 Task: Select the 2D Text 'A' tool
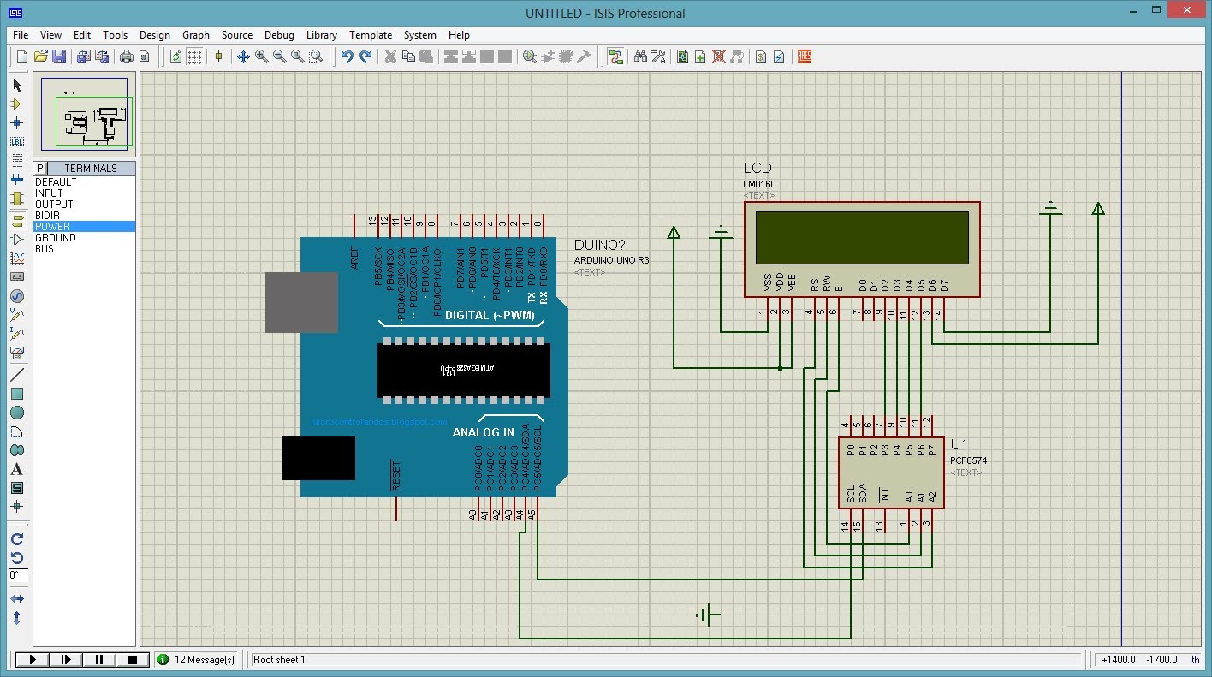tap(16, 469)
